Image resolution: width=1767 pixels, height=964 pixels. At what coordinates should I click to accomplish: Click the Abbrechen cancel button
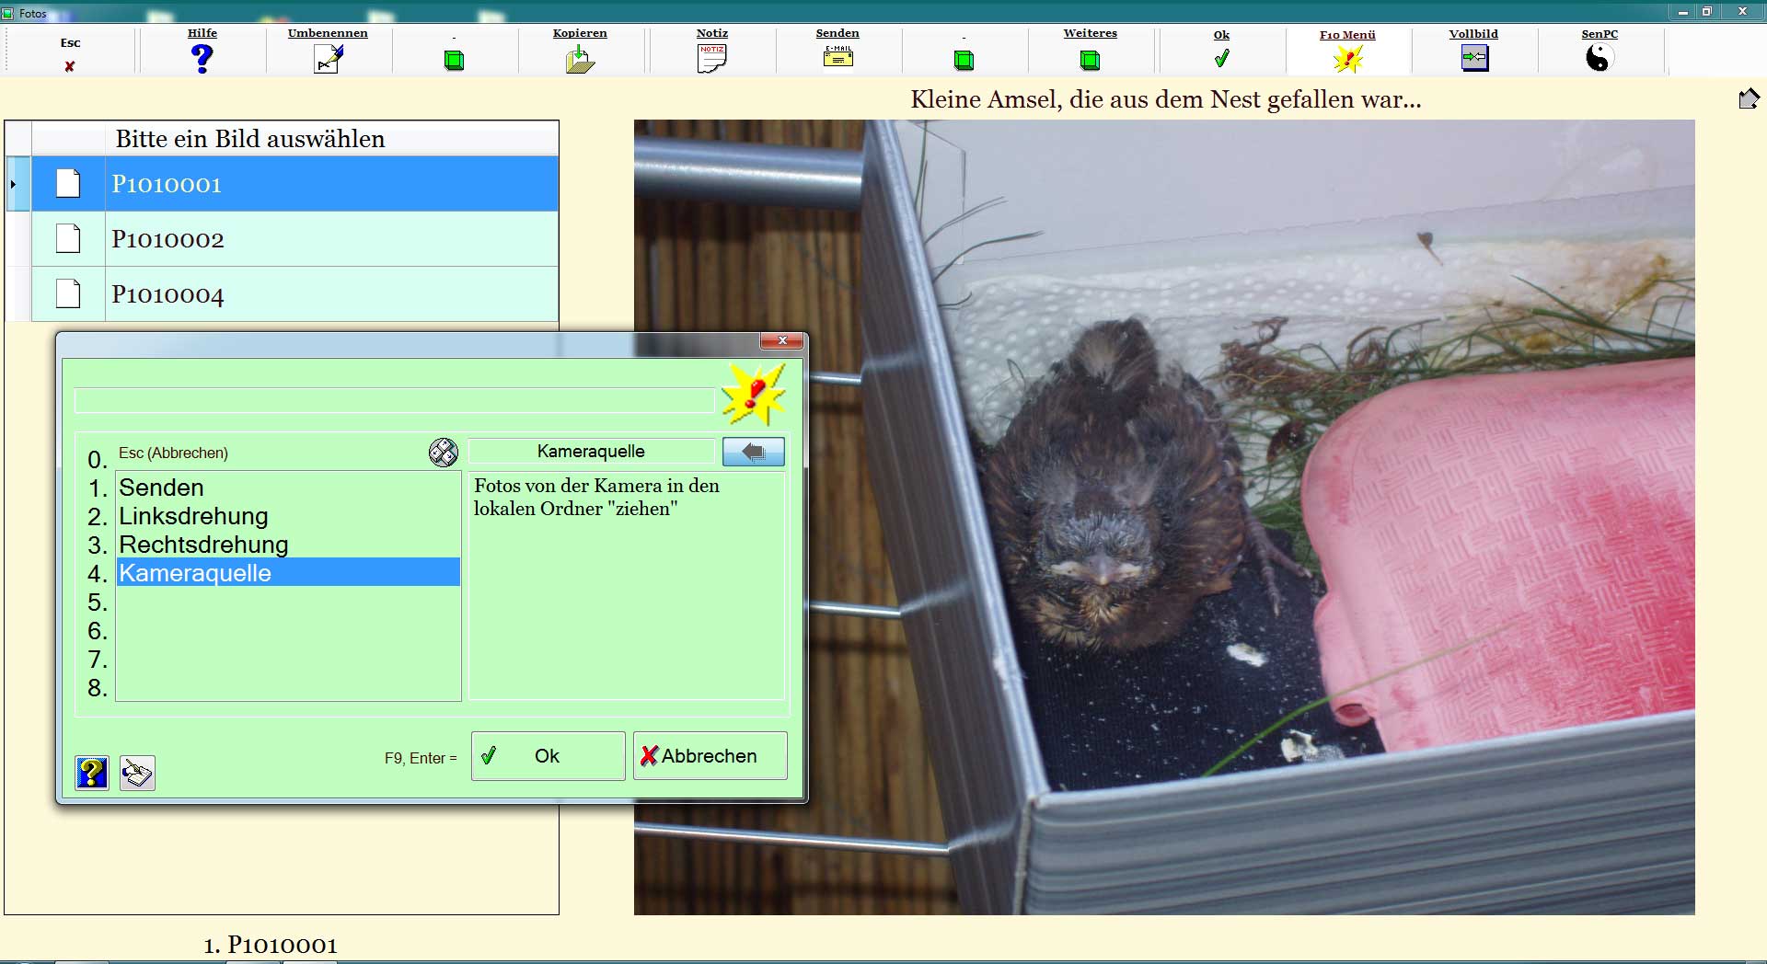click(x=710, y=756)
